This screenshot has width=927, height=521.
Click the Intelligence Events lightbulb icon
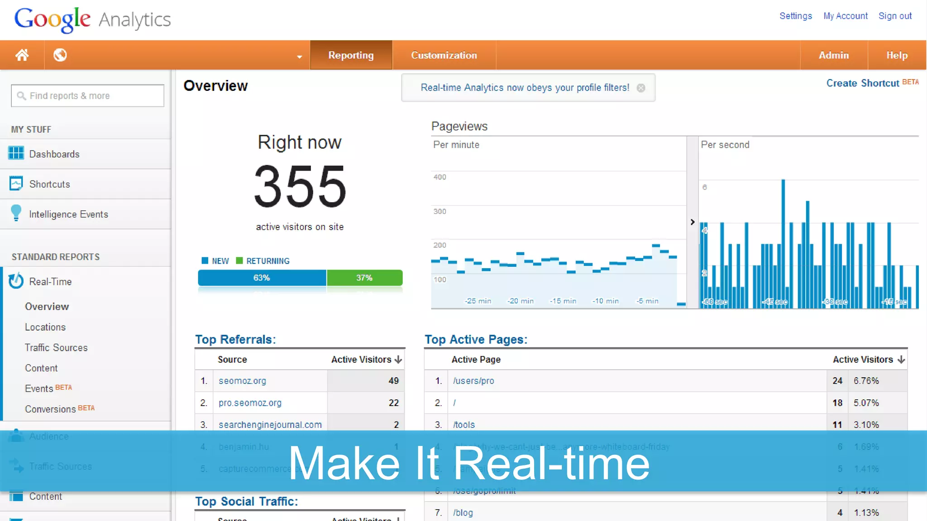point(16,213)
